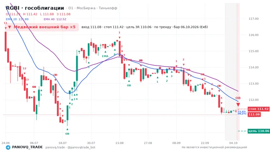Viewport: 270px width, 152px height.
Task: Click the Не является инвестиционной рекомендацией disclaimer
Action: click(214, 147)
